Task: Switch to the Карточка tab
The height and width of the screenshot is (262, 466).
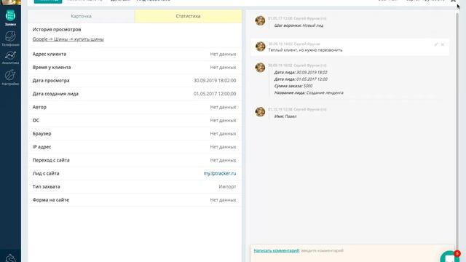Action: point(81,16)
